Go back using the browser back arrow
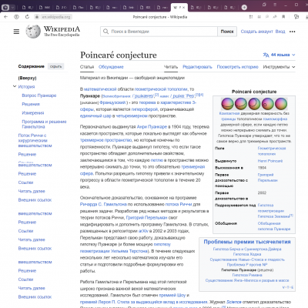The image size is (308, 308). click(6, 17)
